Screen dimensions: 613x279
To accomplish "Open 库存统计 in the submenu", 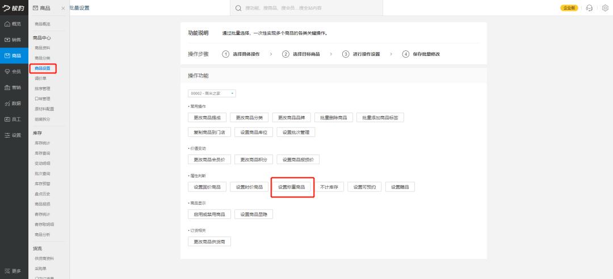I will click(42, 143).
